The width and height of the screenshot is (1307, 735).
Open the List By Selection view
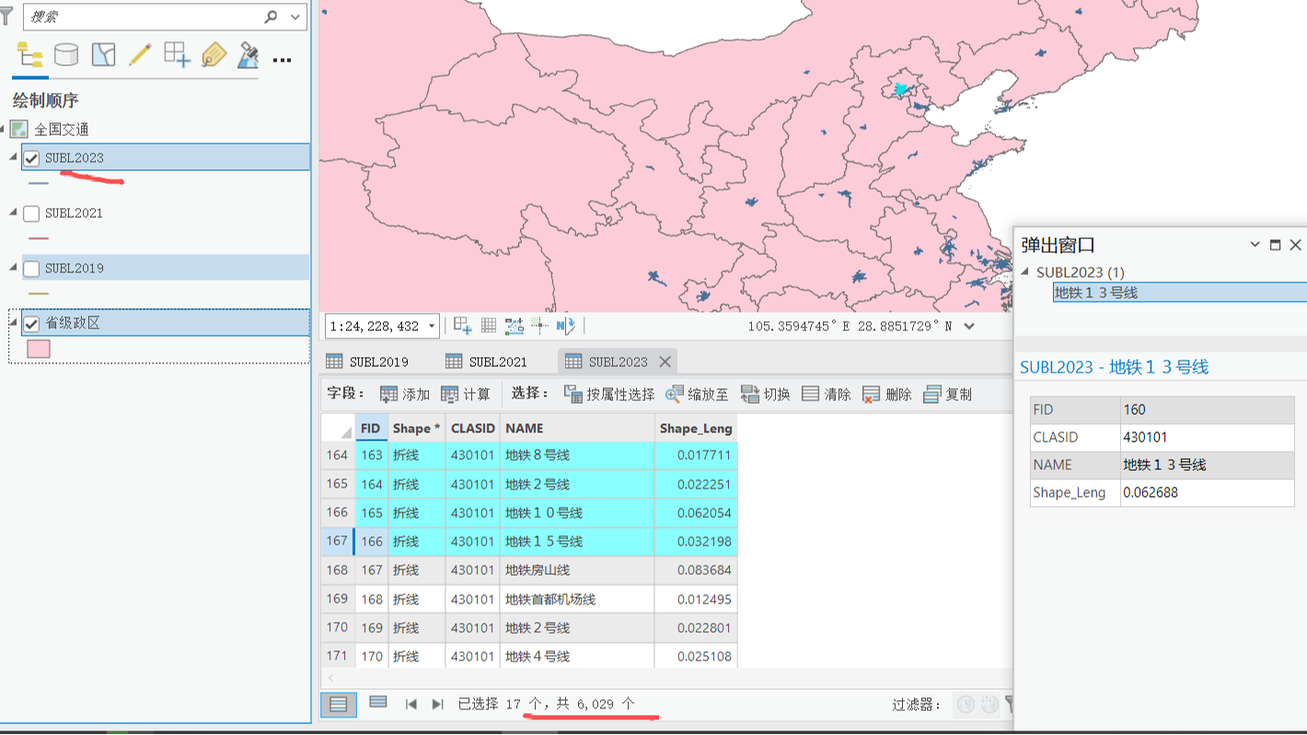[x=103, y=55]
